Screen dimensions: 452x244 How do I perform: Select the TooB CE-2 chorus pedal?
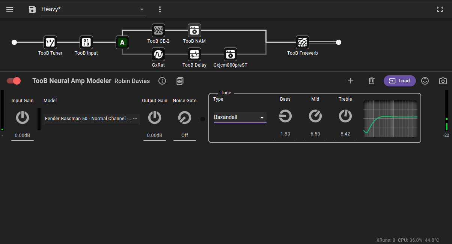tap(158, 30)
